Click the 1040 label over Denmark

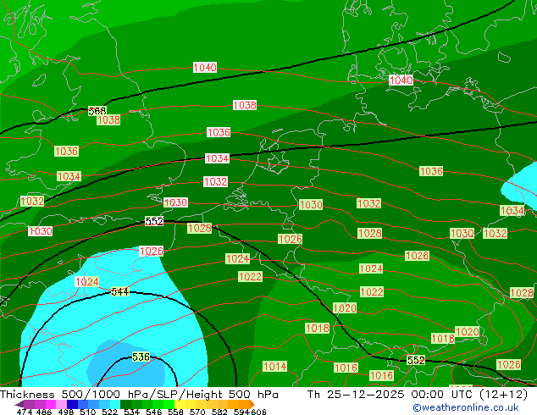click(x=401, y=80)
